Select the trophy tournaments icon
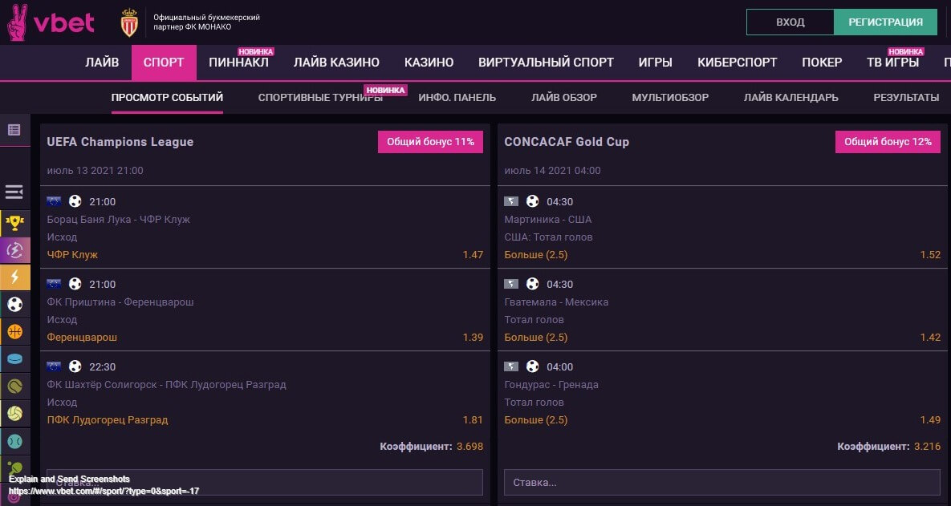 14,223
